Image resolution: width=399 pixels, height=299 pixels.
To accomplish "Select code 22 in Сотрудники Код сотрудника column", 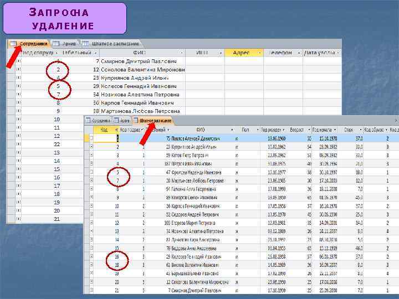I will coord(57,144).
